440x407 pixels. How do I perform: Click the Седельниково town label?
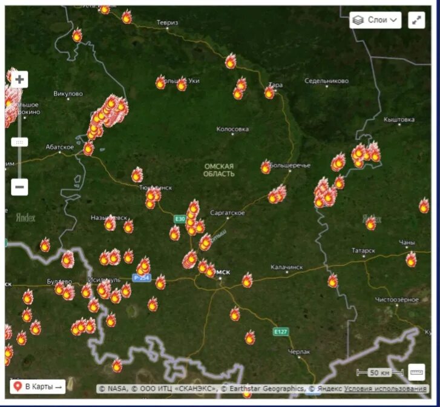(x=327, y=81)
